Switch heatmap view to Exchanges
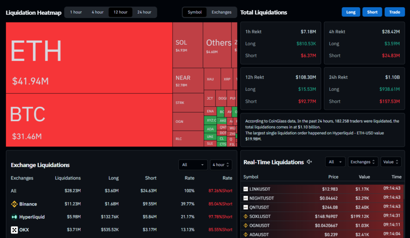 click(x=221, y=12)
